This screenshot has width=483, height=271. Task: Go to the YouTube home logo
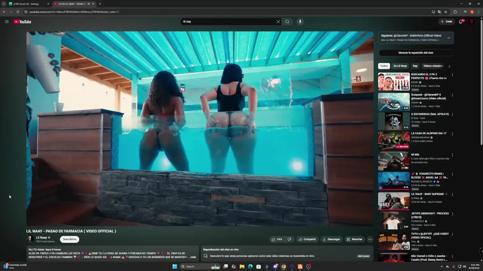[x=23, y=21]
